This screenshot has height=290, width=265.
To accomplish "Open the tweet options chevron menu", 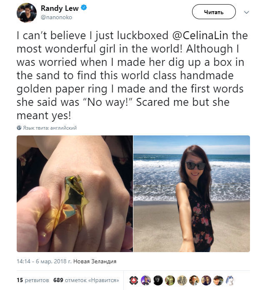I will click(247, 12).
